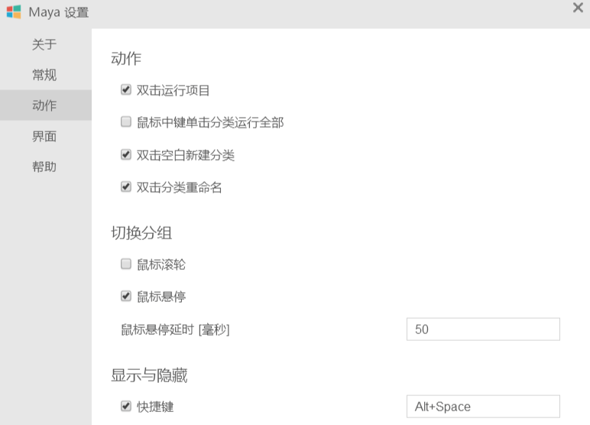Screen dimensions: 590x425
Task: Select the 动作 sidebar item
Action: pos(44,105)
